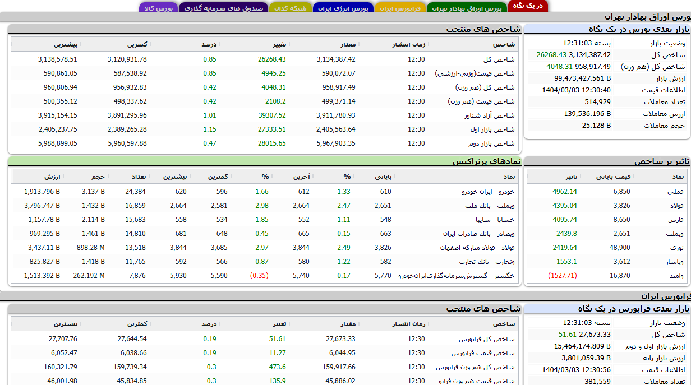The width and height of the screenshot is (691, 385).
Task: Click 'شاخص کل فرابورس' index name
Action: click(487, 339)
